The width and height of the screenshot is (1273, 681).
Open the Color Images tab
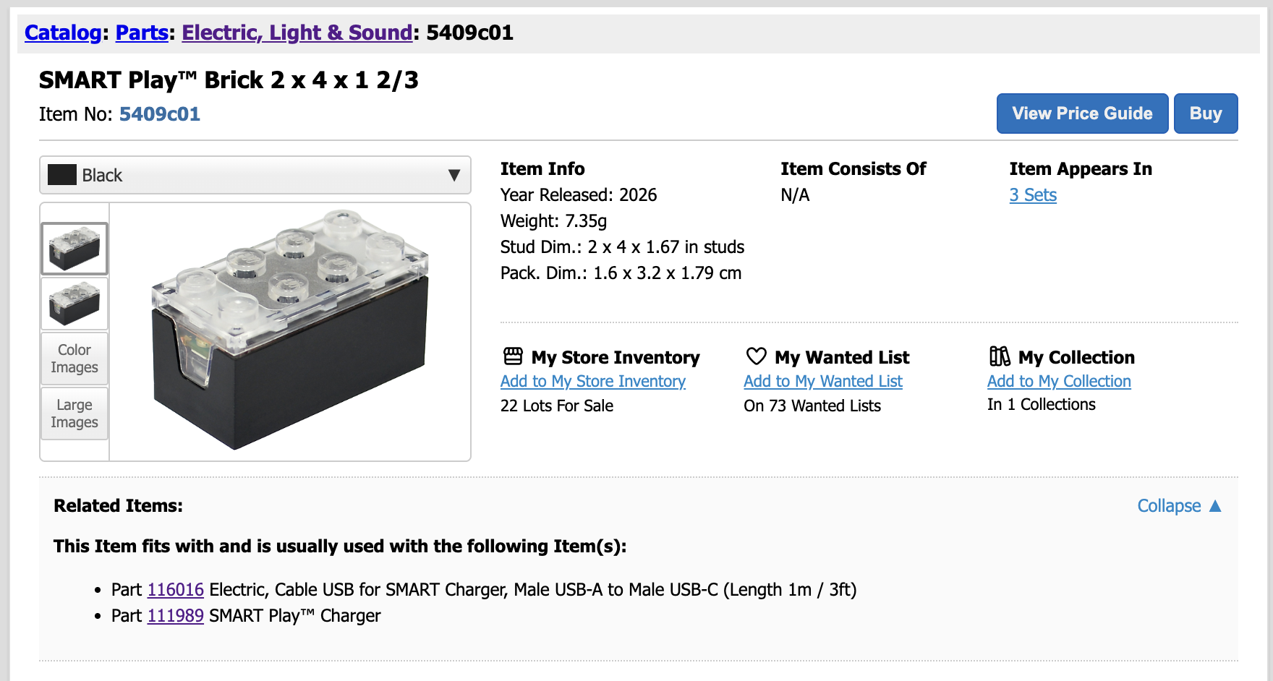coord(74,359)
